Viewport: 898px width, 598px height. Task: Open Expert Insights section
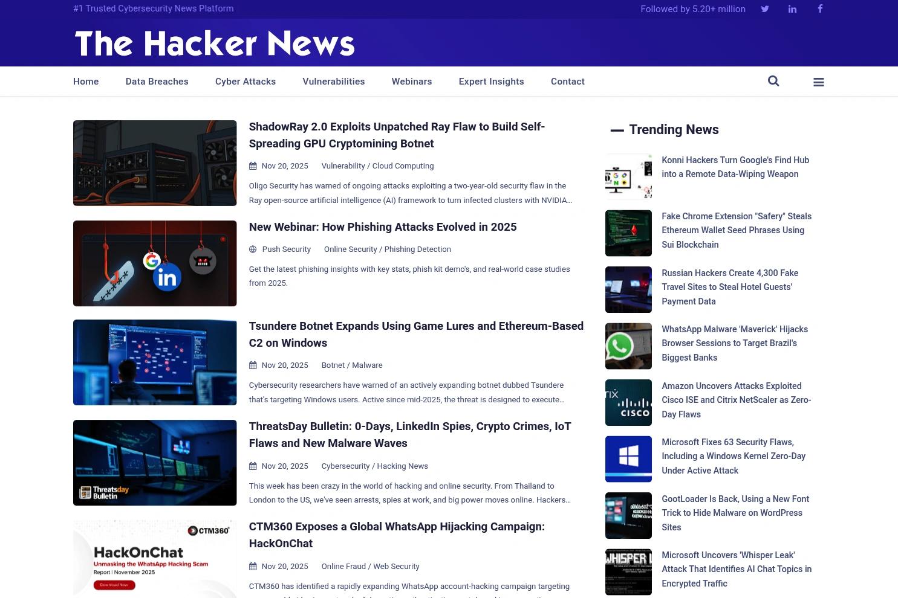pos(491,82)
